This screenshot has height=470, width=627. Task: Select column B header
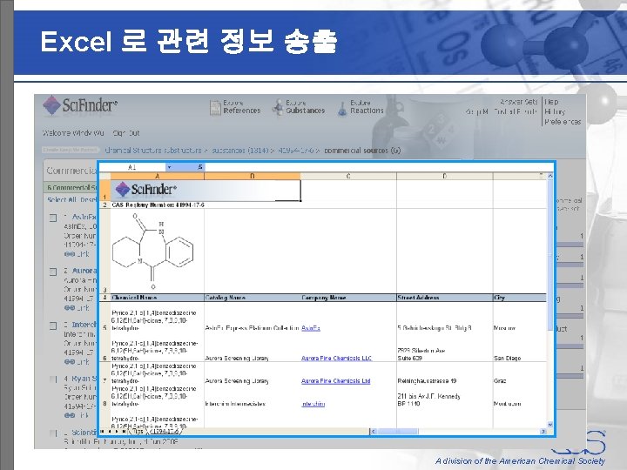(253, 176)
